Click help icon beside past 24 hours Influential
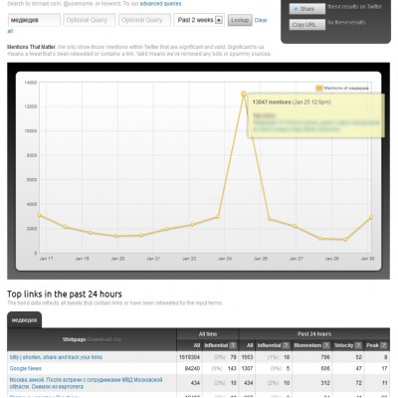This screenshot has width=398, height=398. (287, 345)
